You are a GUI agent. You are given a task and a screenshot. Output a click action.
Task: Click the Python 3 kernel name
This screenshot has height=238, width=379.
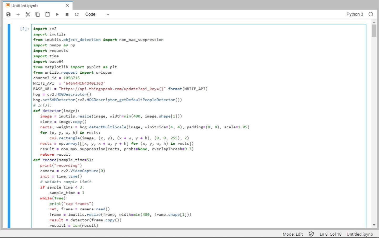coord(355,14)
